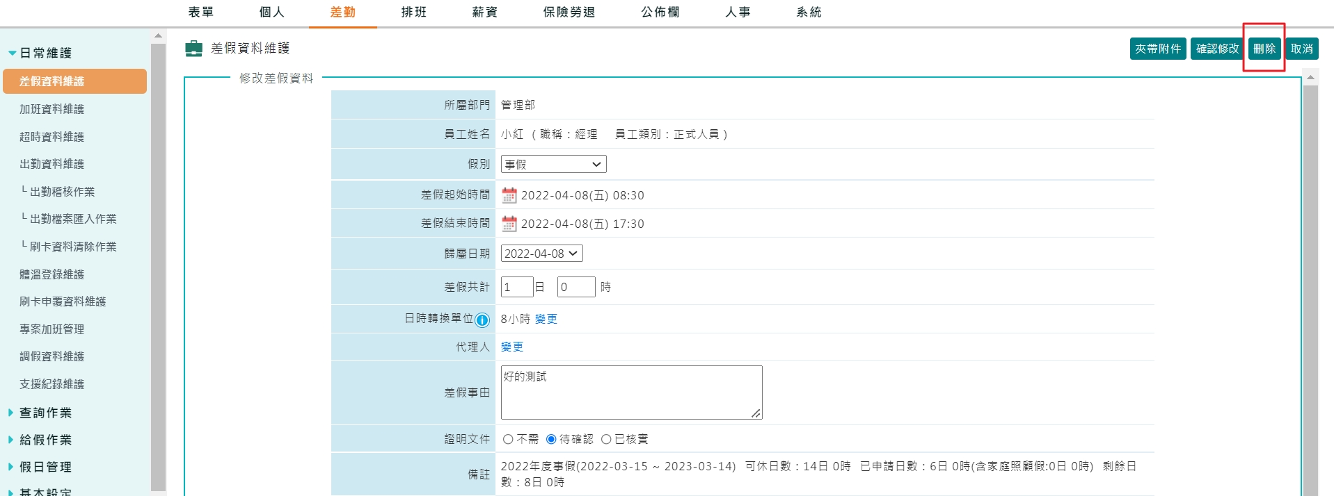Click the leave days input field

(x=516, y=287)
